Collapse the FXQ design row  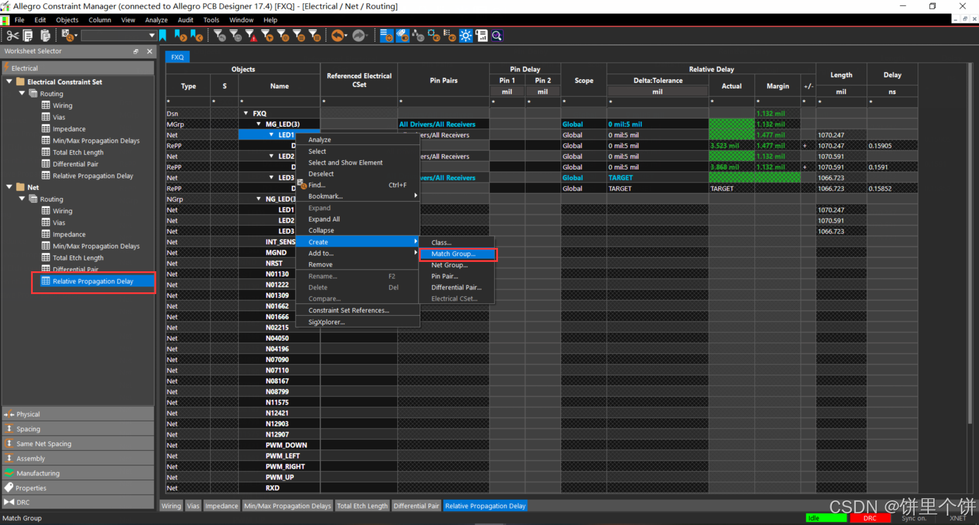coord(246,113)
